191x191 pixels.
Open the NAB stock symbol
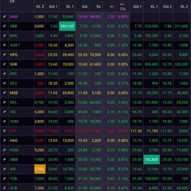click(x=14, y=17)
